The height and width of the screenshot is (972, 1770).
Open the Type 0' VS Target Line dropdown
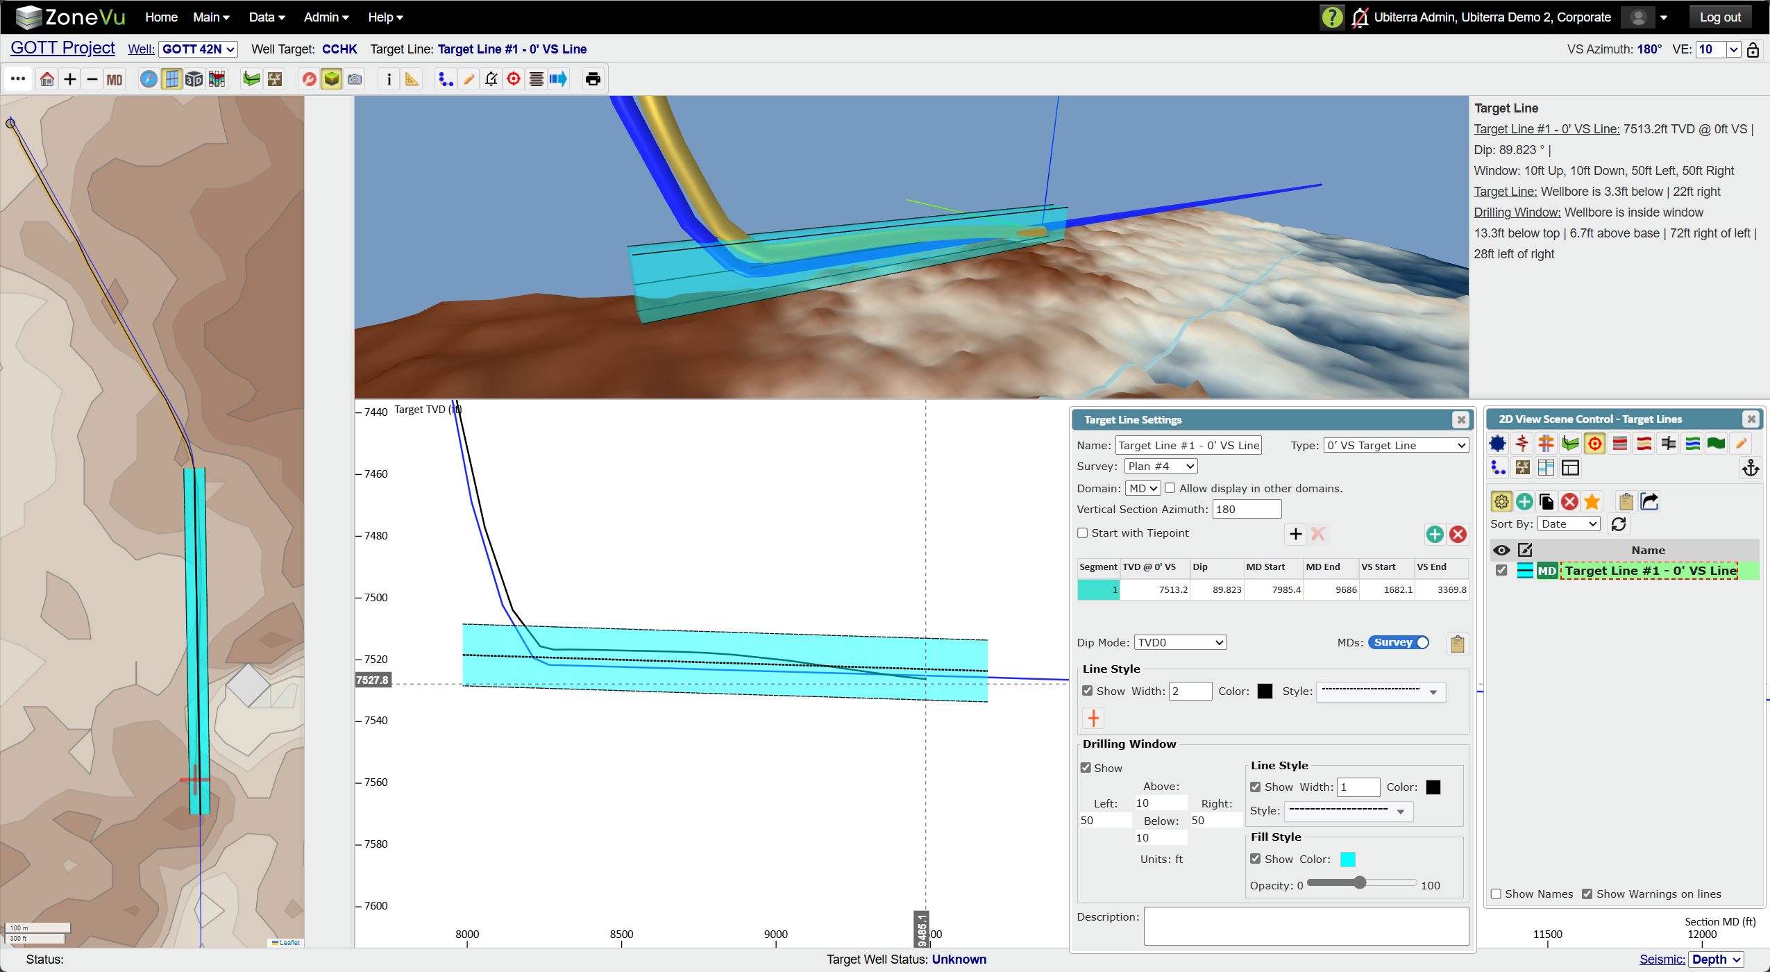[x=1397, y=446]
